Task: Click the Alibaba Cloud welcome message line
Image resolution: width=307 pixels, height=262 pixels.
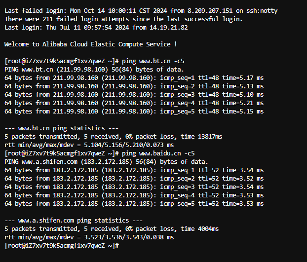Action: (x=91, y=44)
